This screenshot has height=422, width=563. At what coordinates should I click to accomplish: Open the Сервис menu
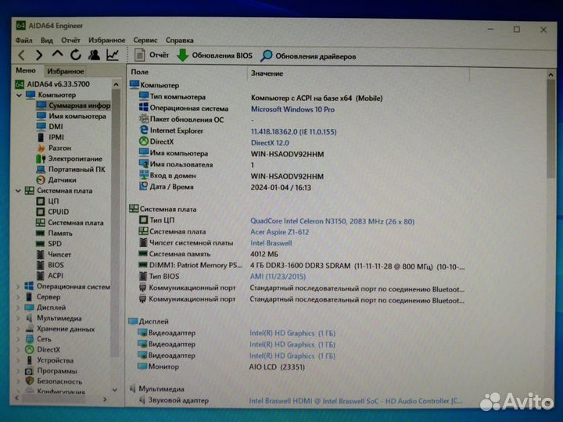point(145,40)
